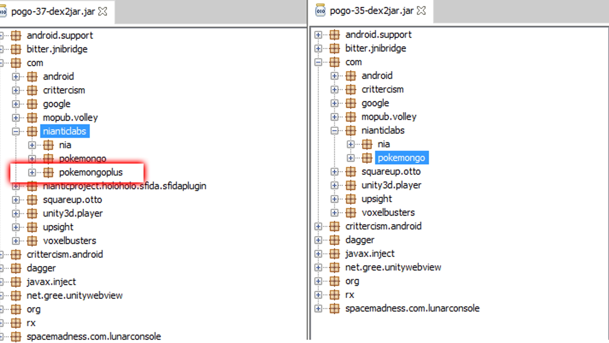This screenshot has height=343, width=609.
Task: Expand the voxelbusters node in pogo-37 pane
Action: [16, 241]
